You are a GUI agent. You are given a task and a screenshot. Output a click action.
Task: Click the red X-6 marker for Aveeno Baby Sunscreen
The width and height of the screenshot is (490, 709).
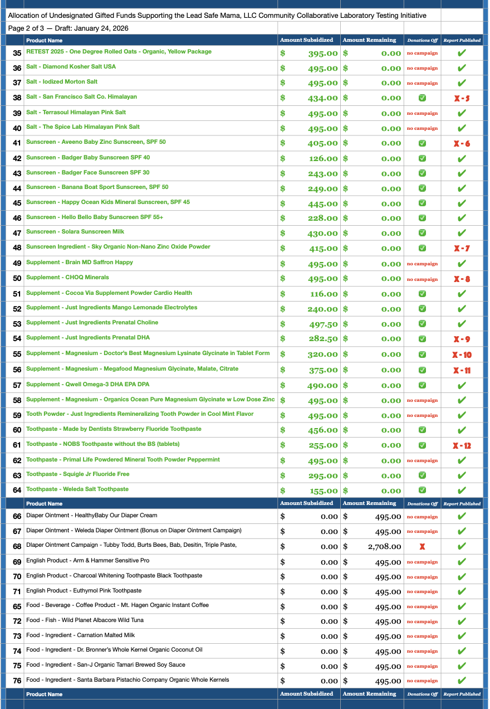coord(461,144)
